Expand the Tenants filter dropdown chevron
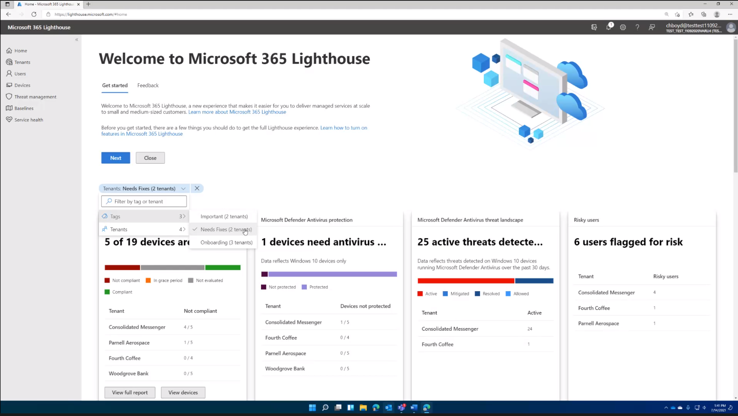Viewport: 738px width, 416px height. click(183, 189)
